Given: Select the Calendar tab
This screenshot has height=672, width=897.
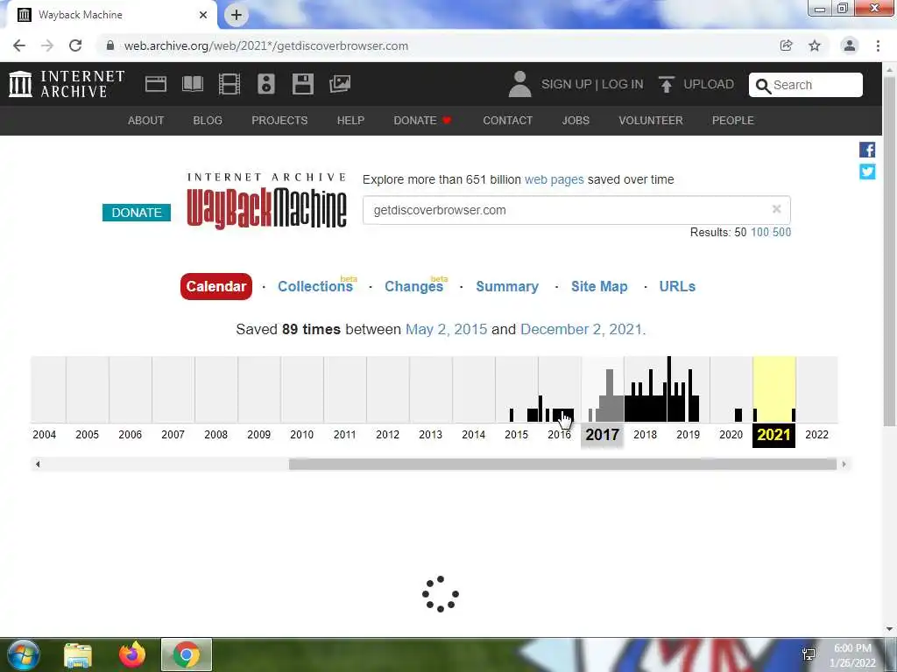Looking at the screenshot, I should (215, 286).
